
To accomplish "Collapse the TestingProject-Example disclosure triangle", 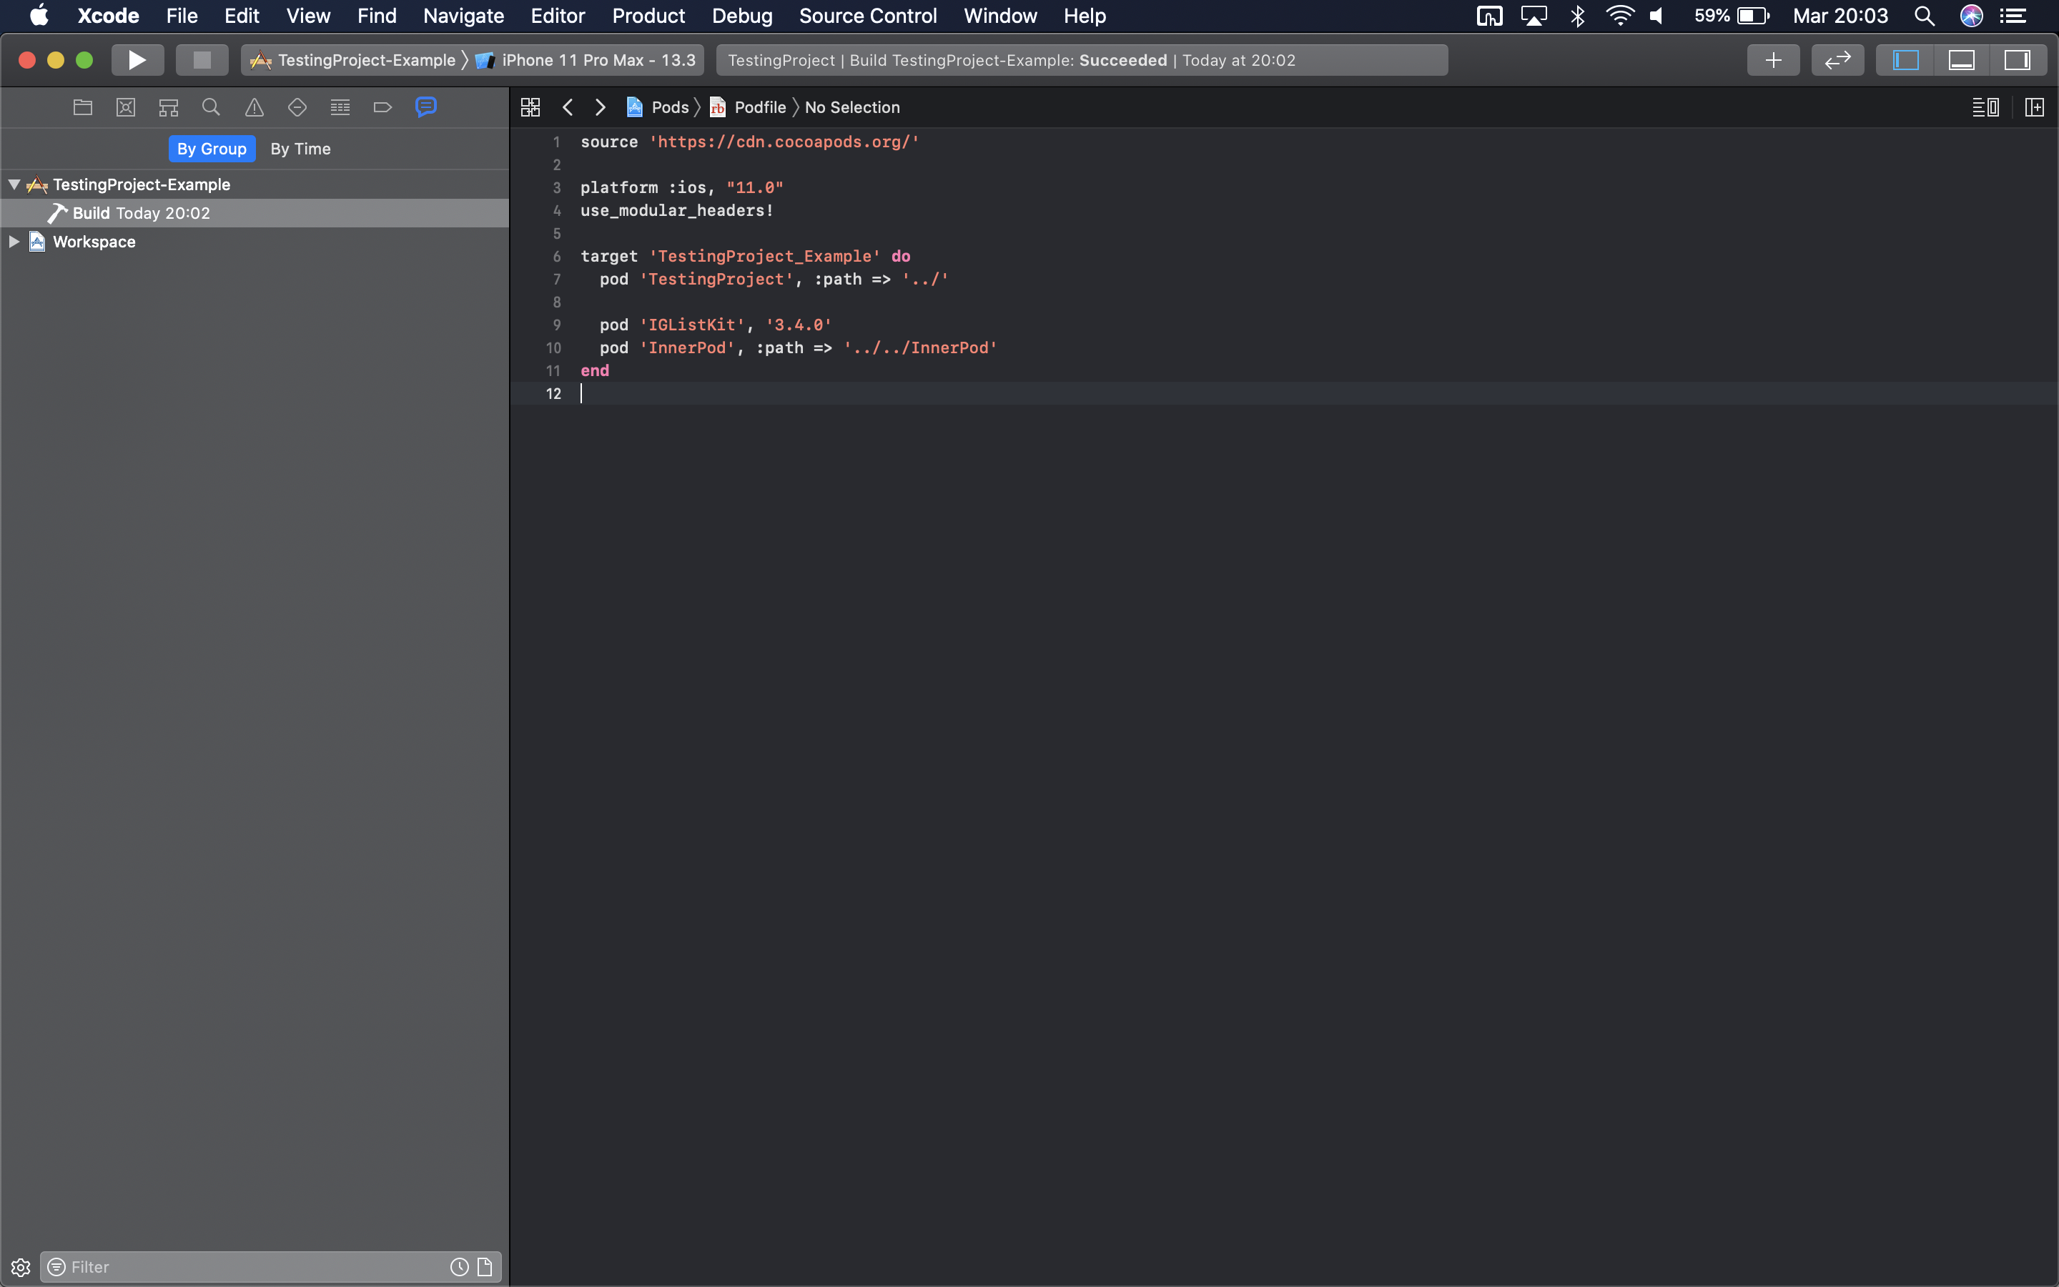I will tap(14, 184).
